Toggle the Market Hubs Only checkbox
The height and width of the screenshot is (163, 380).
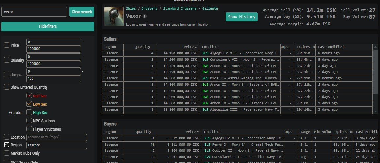(x=7, y=153)
